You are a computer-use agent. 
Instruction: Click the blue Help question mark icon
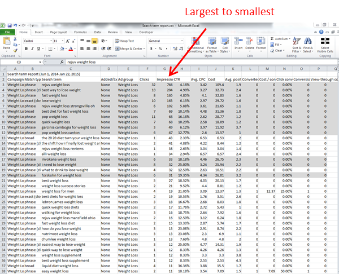click(x=321, y=32)
